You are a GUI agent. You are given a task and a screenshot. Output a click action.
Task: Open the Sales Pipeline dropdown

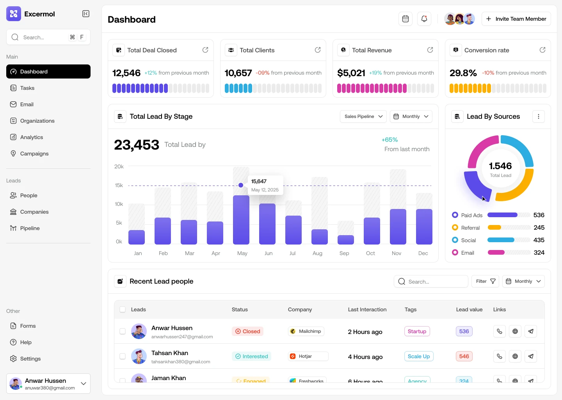click(363, 116)
